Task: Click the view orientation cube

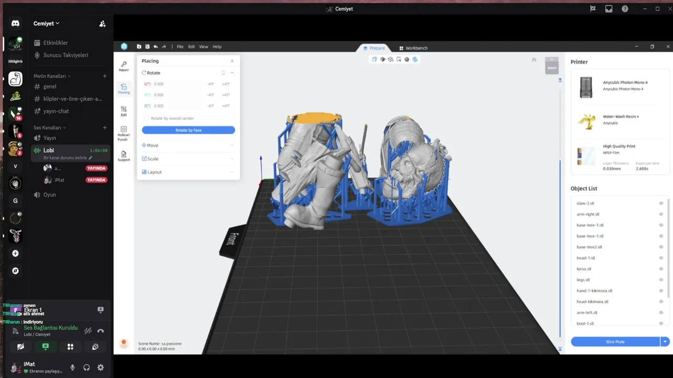Action: 552,65
